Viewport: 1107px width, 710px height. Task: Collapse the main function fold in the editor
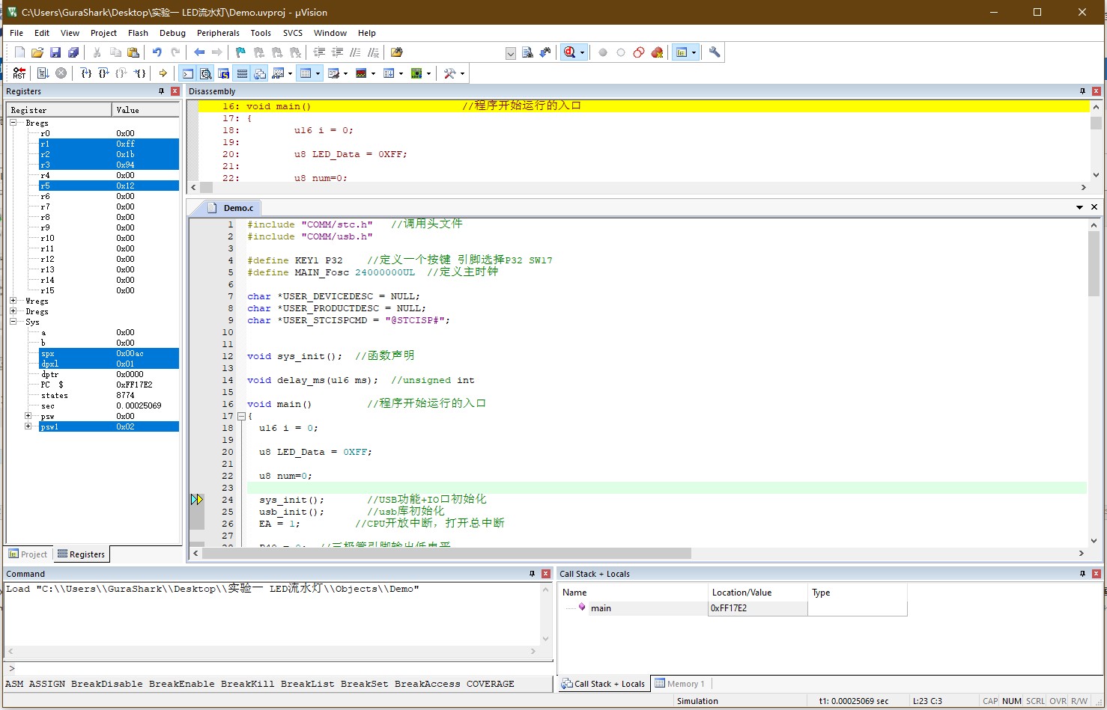tap(241, 416)
